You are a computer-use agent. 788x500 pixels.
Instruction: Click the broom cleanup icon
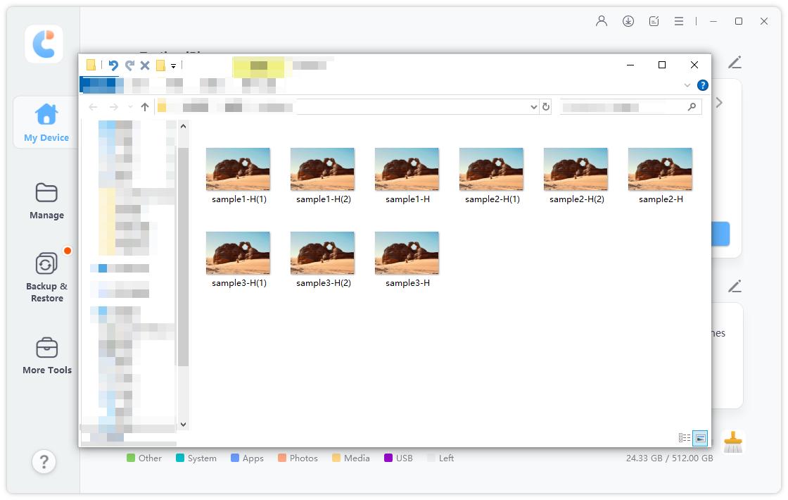(733, 442)
